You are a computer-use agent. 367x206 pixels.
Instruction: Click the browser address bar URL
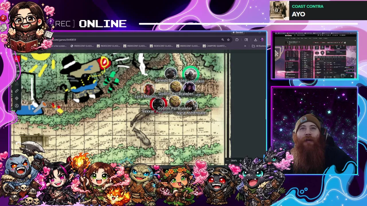tap(62, 40)
